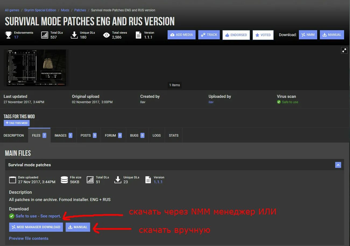Click the Date uploaded calendar icon
Screen dimensions: 350x246
[x=12, y=180]
